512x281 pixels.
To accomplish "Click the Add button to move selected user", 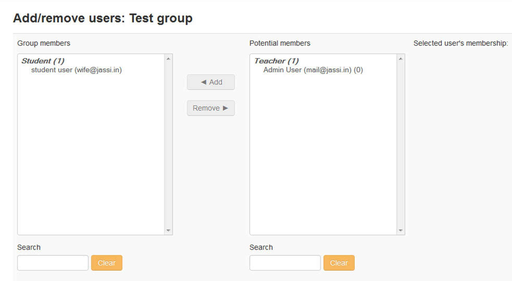I will 210,82.
